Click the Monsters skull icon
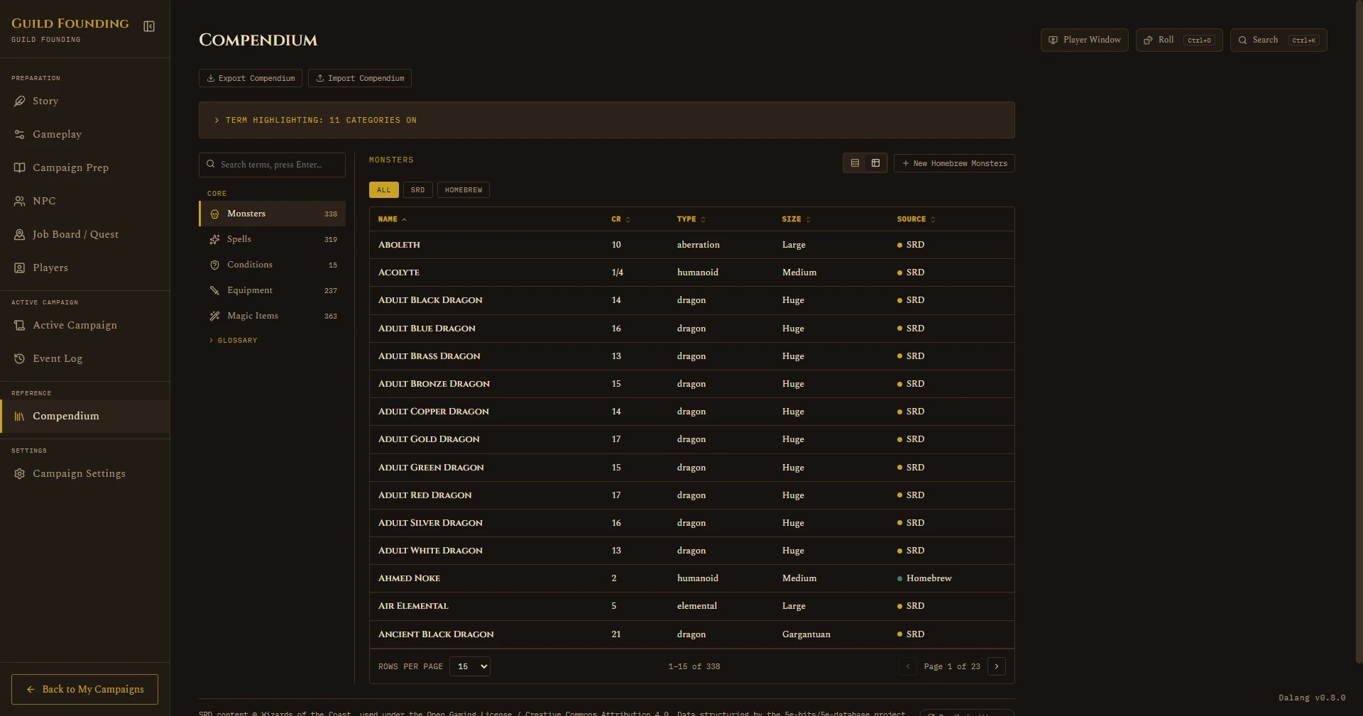The width and height of the screenshot is (1363, 716). 214,214
